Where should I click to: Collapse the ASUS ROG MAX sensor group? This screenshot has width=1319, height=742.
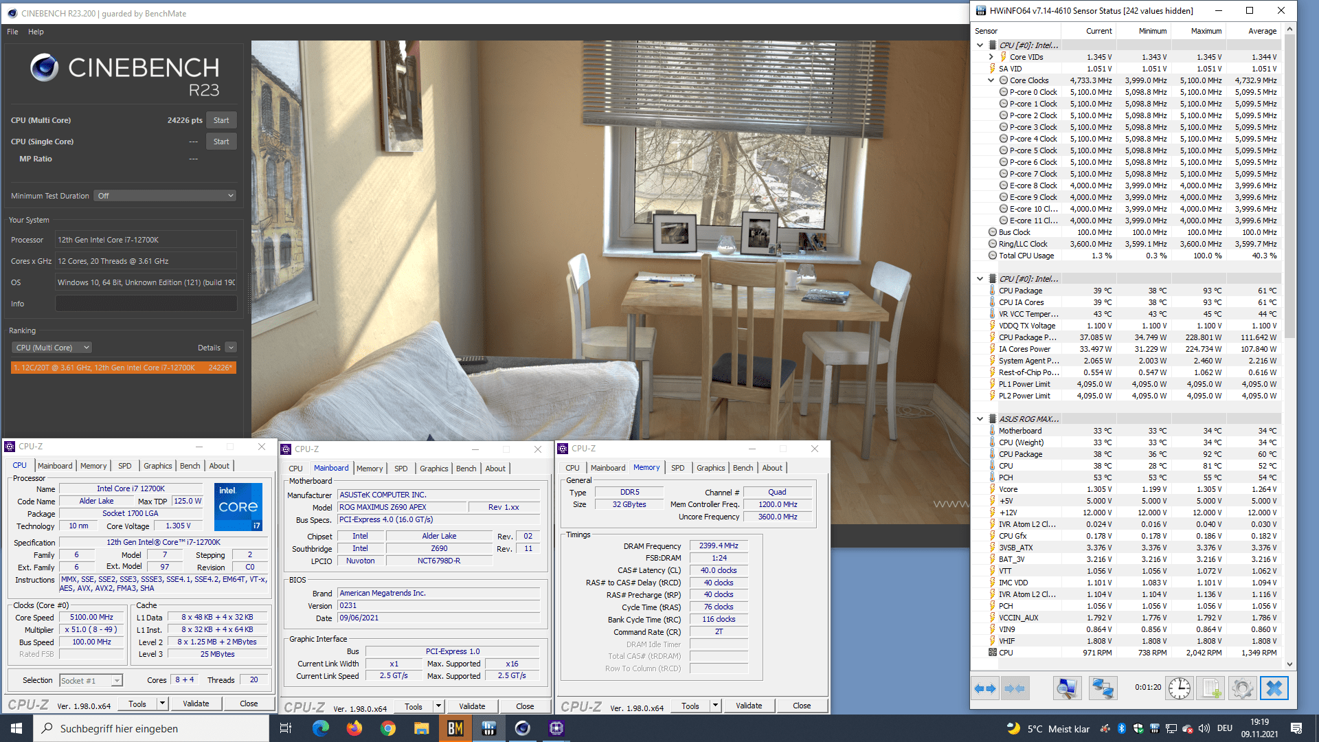click(x=980, y=419)
